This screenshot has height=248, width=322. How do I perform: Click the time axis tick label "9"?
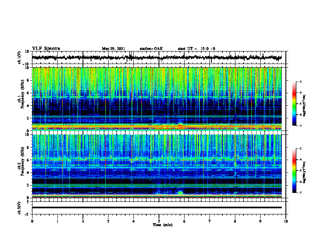260,221
